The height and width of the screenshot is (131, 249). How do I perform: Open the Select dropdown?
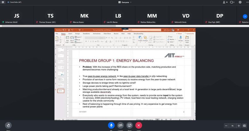coord(171,42)
